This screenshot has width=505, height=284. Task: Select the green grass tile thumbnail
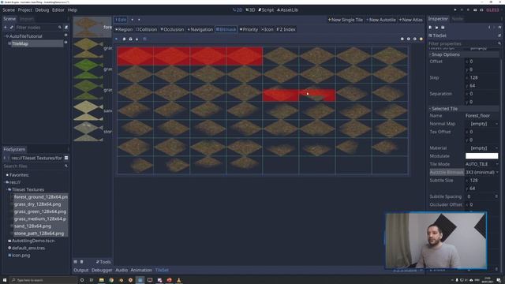pyautogui.click(x=88, y=69)
